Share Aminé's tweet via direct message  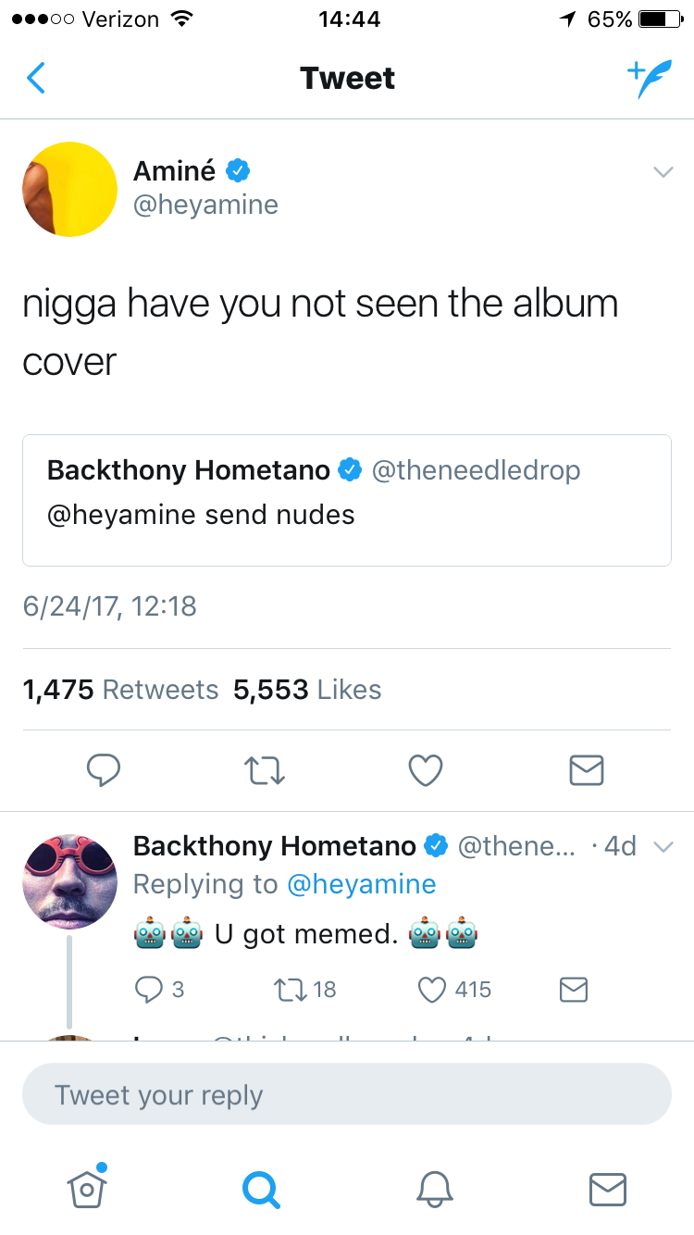[587, 769]
